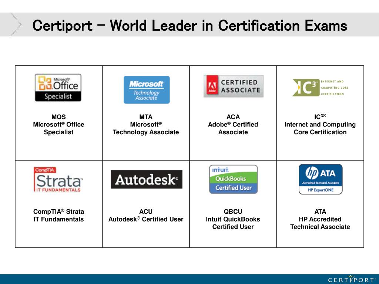Click the 'MOS Microsoft Office Specialist' caption

(x=58, y=125)
